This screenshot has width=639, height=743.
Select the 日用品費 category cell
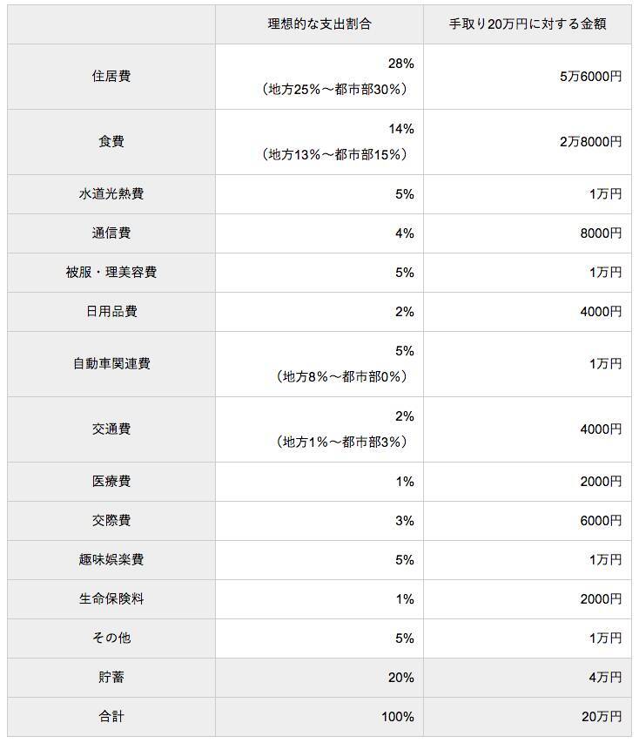111,312
